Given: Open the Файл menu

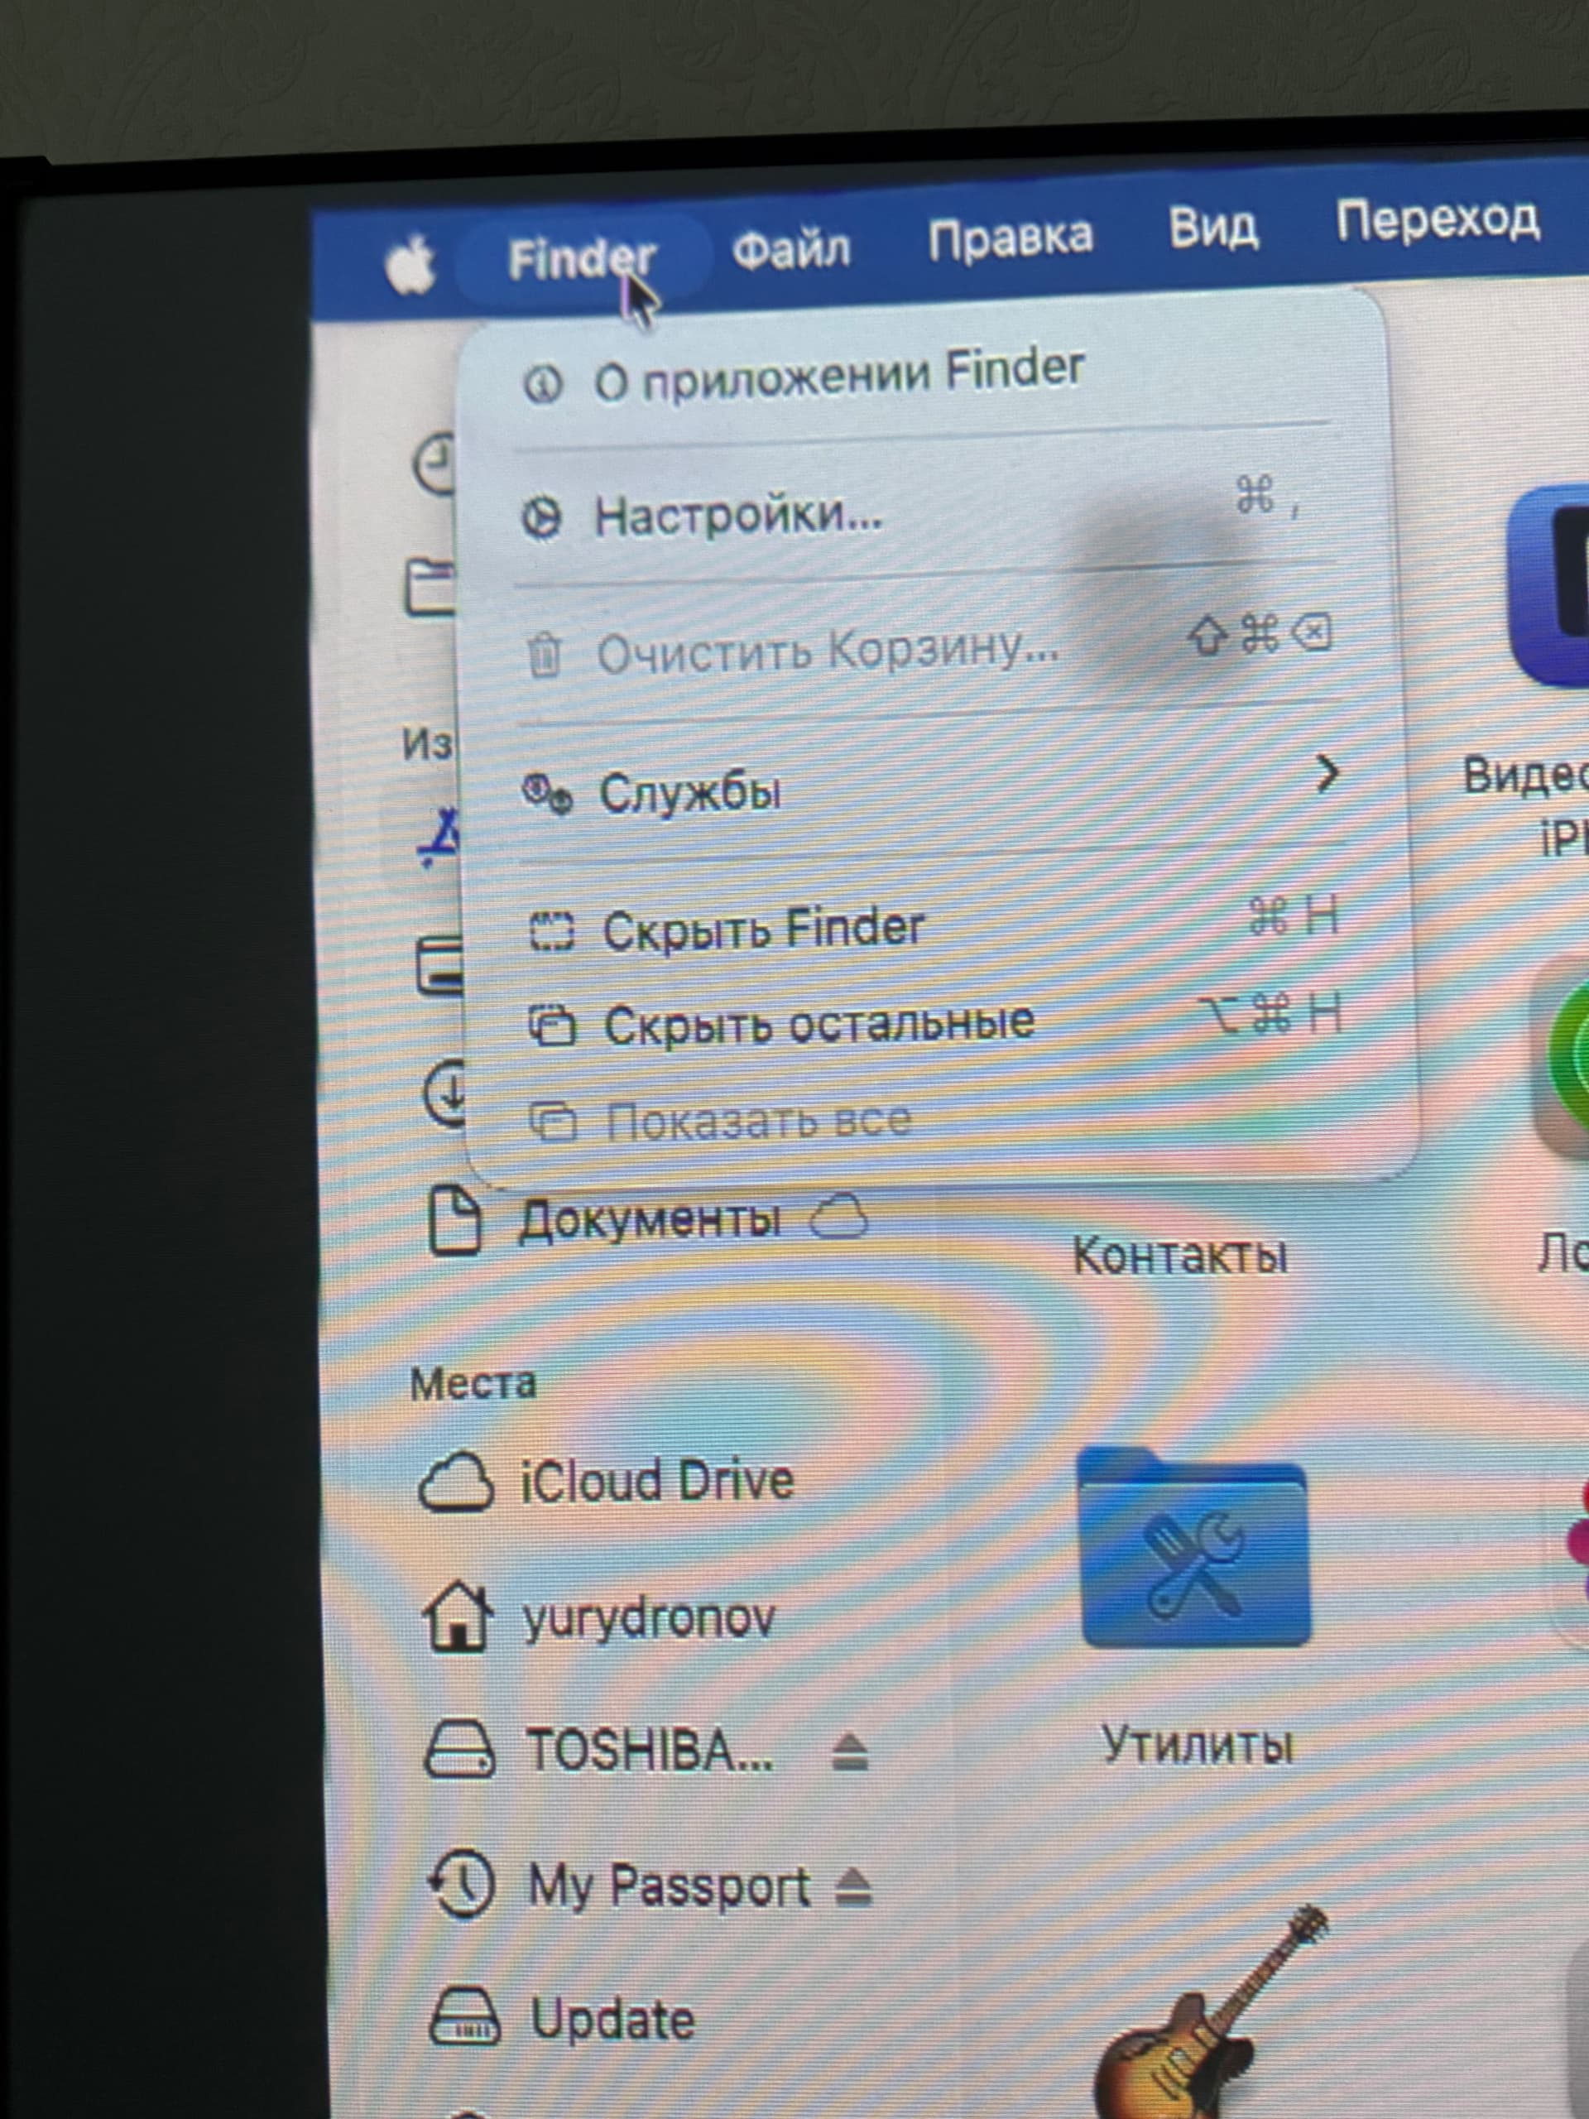Looking at the screenshot, I should coord(791,245).
